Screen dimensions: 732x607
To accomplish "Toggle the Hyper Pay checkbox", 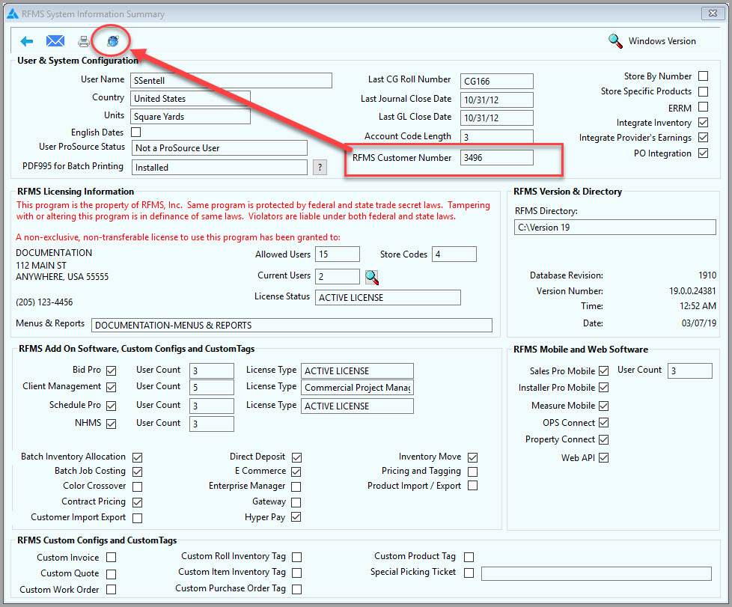I will tap(296, 517).
